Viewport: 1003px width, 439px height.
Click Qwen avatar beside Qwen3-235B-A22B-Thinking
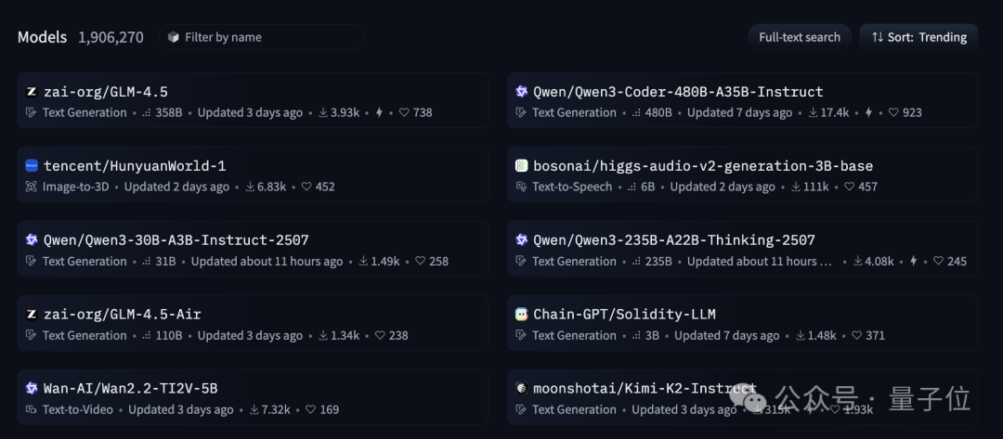(x=521, y=240)
